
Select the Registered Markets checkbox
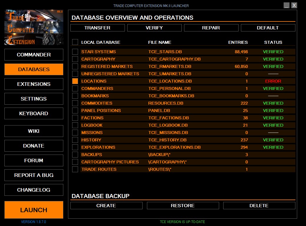[x=75, y=66]
